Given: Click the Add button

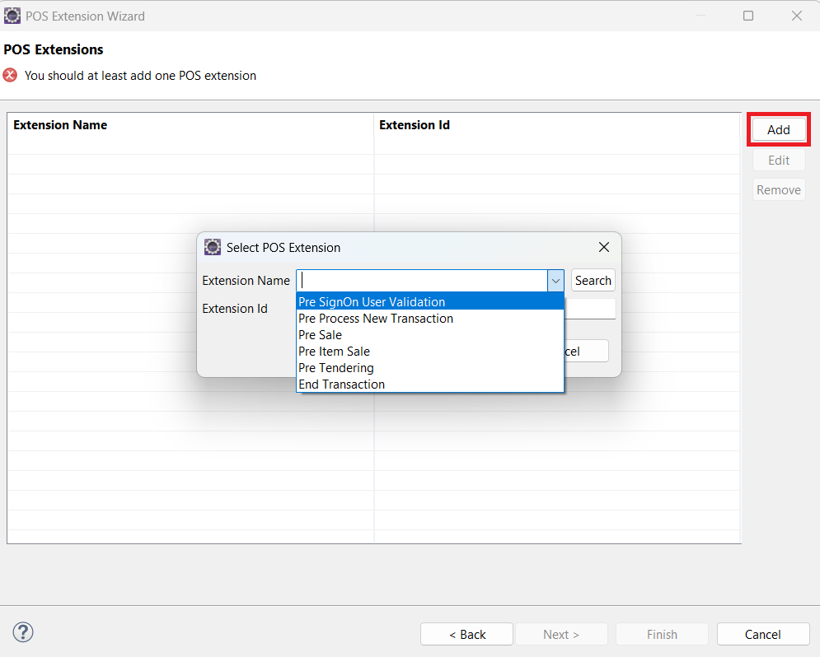Looking at the screenshot, I should [778, 129].
